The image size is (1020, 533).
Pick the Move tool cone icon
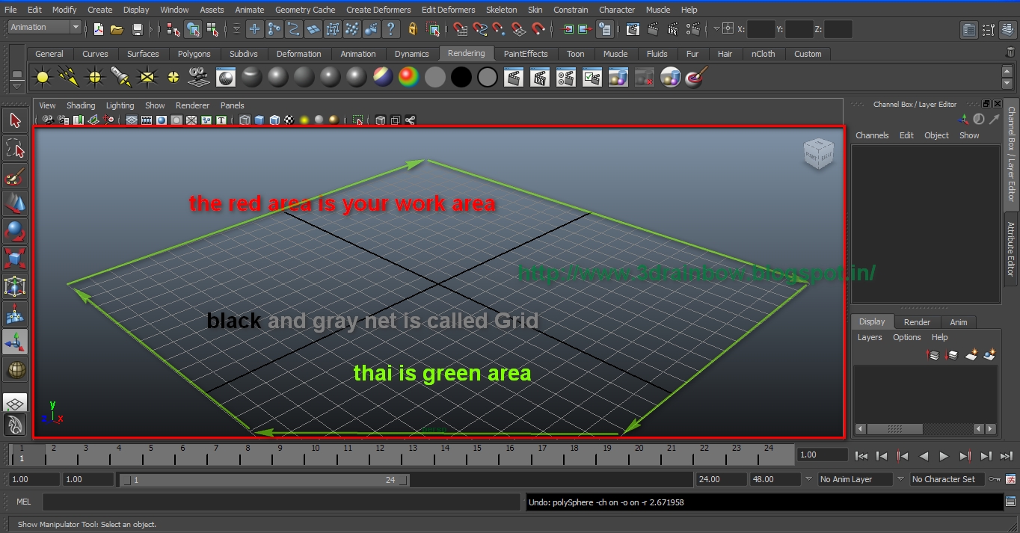point(15,203)
